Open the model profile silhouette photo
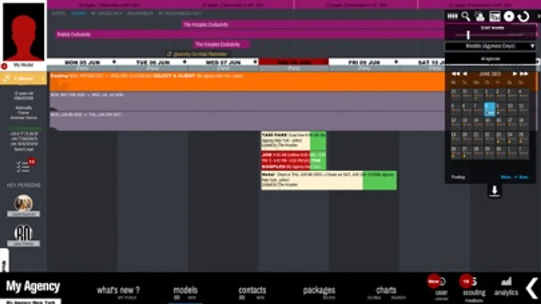Screen dimensions: 541x304 pos(23,32)
